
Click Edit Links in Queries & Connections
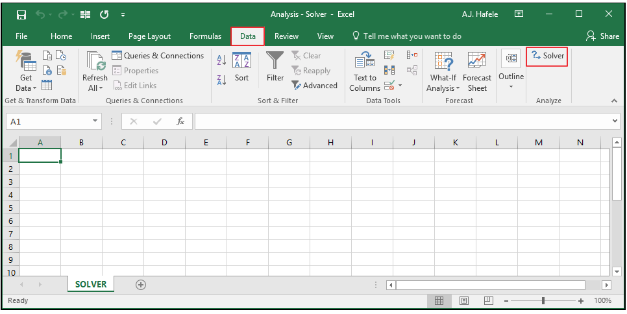coord(135,85)
